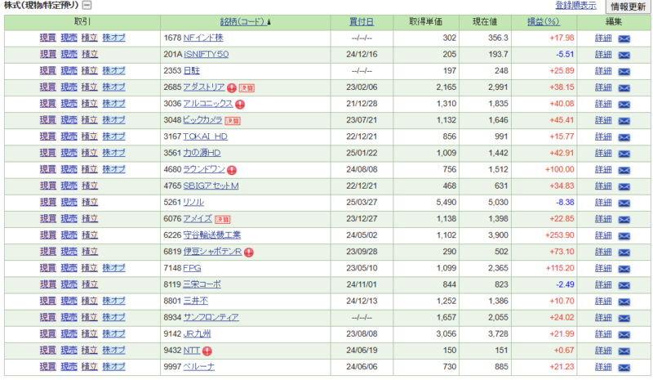Click mail icon in TOKAI HD row
The width and height of the screenshot is (653, 380).
[x=624, y=137]
